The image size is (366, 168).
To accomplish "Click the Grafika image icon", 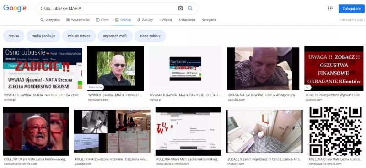I will [x=117, y=20].
